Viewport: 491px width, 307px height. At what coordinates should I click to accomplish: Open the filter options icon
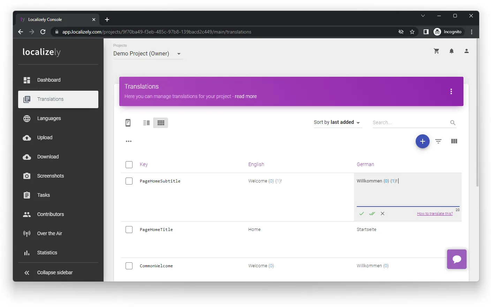coord(438,141)
